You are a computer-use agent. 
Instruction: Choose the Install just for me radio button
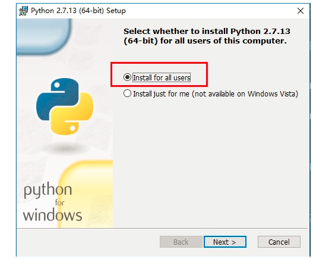pos(127,93)
